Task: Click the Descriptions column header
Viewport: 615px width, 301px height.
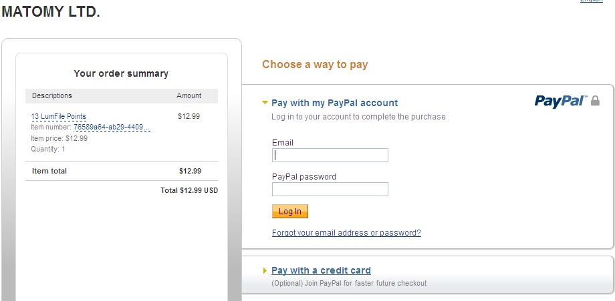Action: 52,95
